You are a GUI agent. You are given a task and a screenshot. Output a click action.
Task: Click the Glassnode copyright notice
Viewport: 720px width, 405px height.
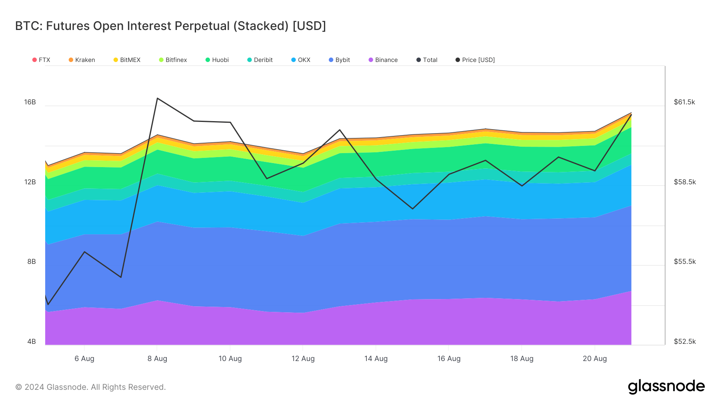click(90, 387)
